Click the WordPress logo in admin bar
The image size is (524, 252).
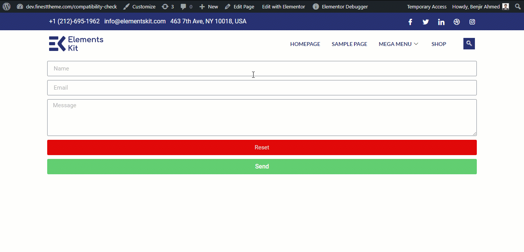point(7,7)
